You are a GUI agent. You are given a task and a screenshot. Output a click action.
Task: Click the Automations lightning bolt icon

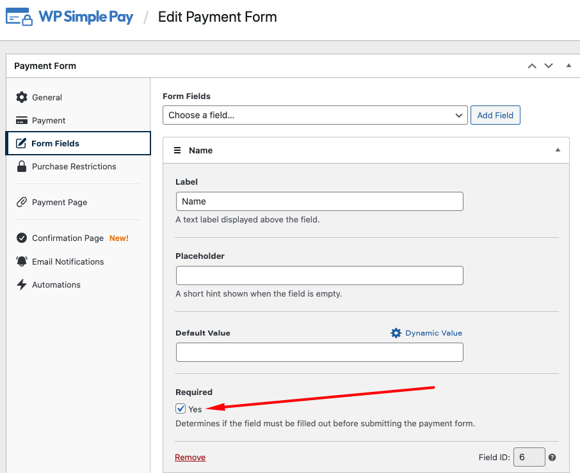pos(22,284)
